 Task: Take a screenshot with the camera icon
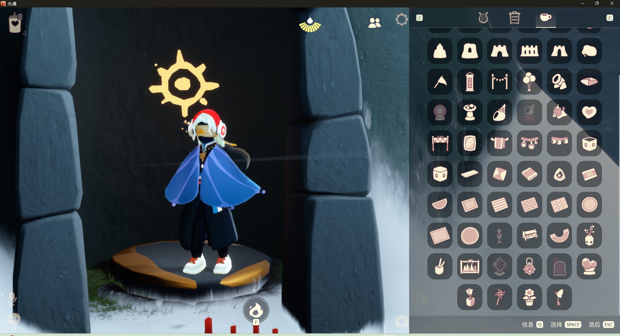402,321
